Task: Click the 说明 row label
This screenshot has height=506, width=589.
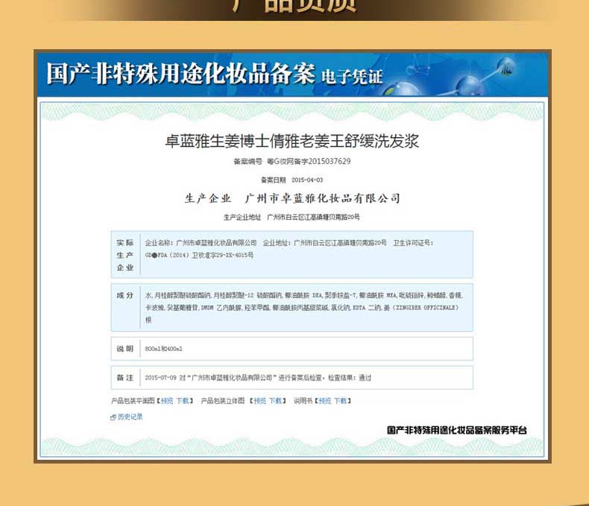Action: click(x=125, y=349)
